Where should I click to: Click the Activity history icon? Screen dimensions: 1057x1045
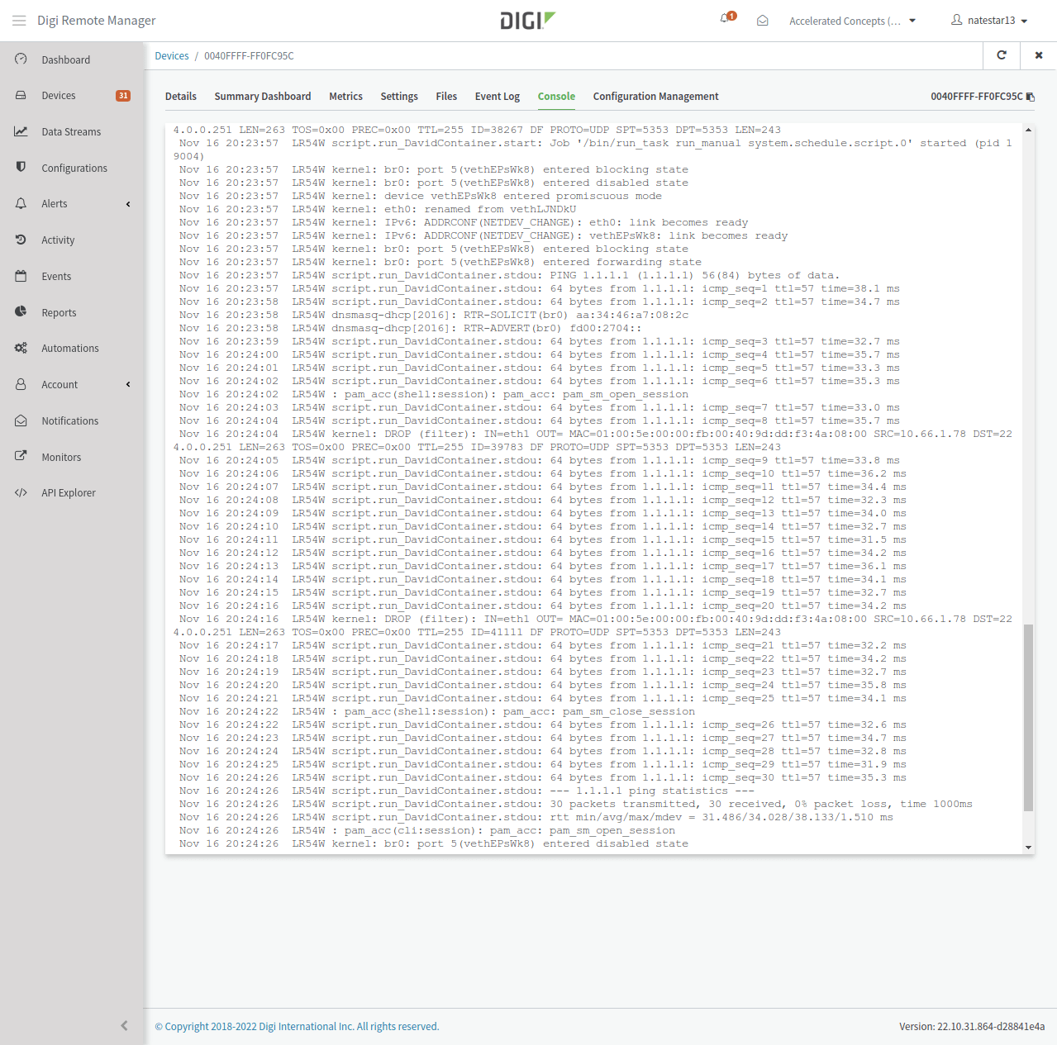21,240
